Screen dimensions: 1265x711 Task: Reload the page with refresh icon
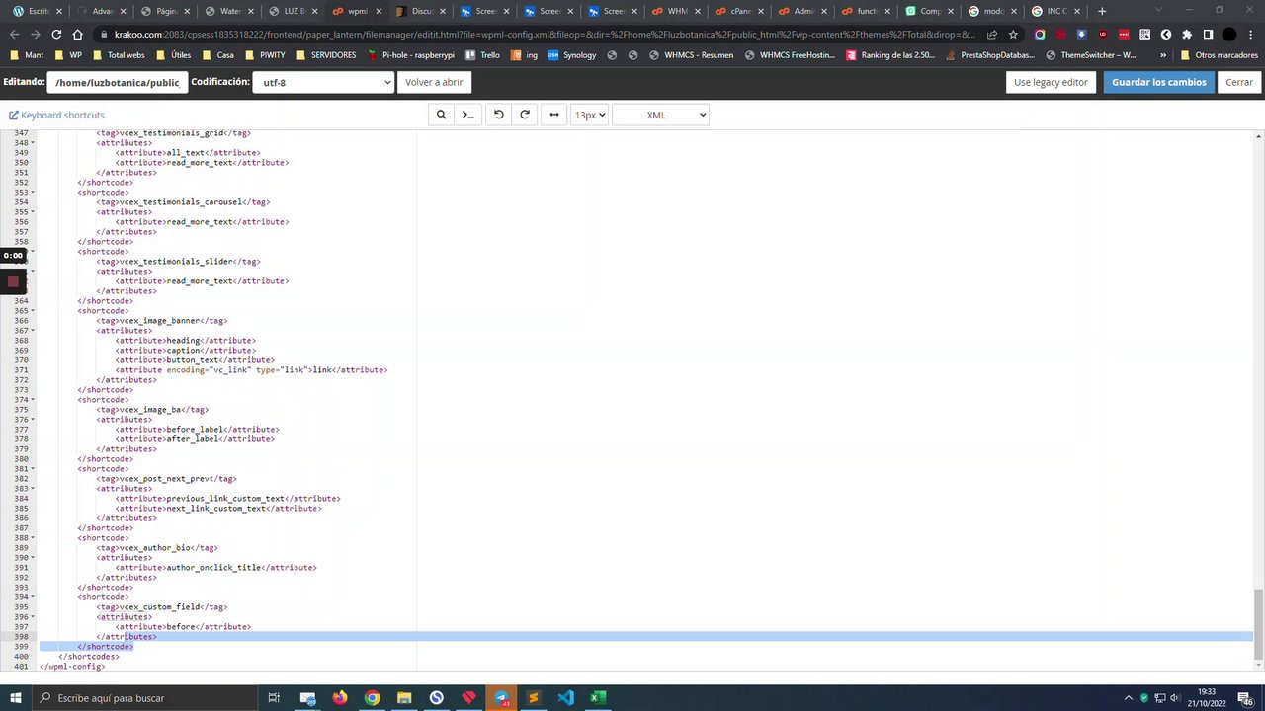click(x=56, y=34)
